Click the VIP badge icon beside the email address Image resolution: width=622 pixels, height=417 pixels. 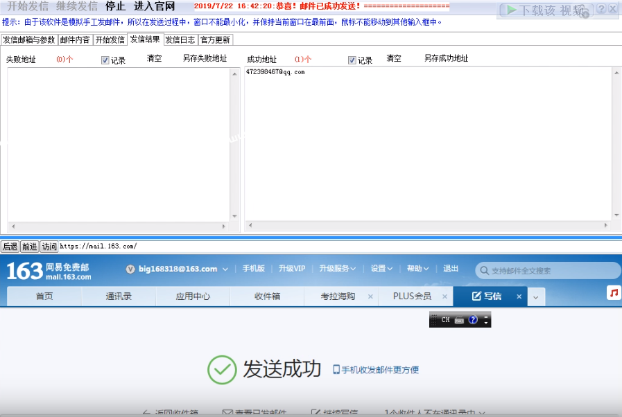[130, 269]
